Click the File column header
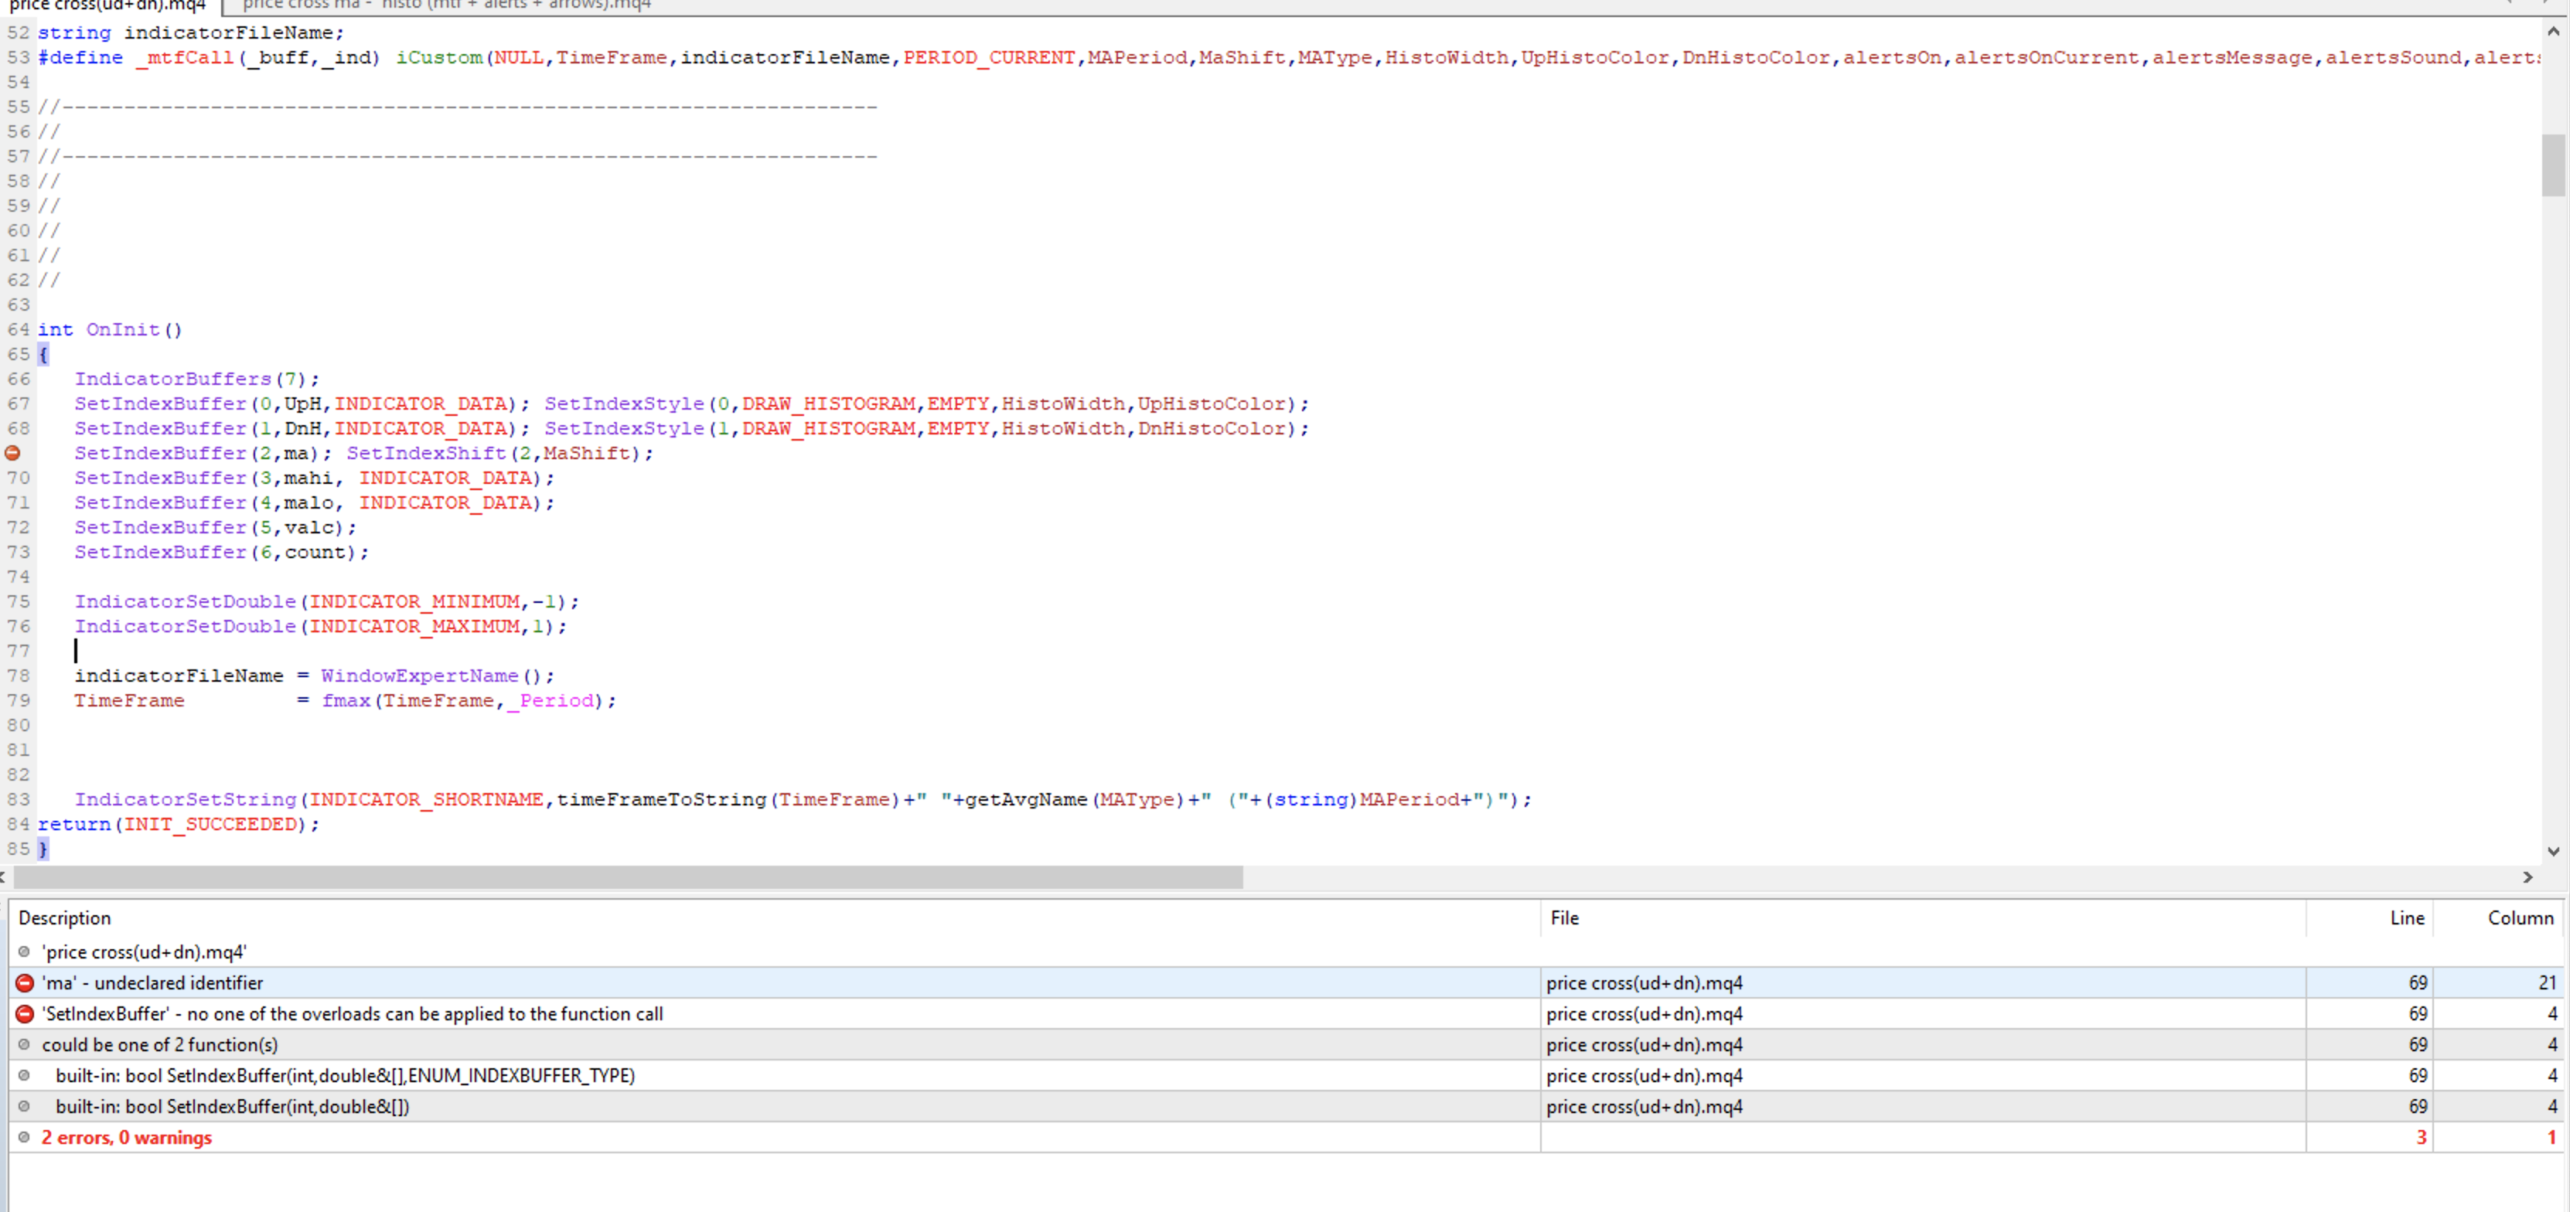 [1564, 918]
